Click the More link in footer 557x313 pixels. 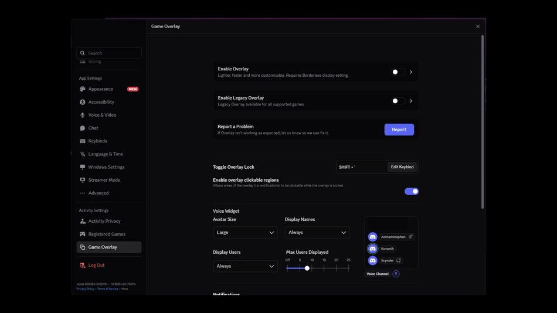click(x=125, y=289)
